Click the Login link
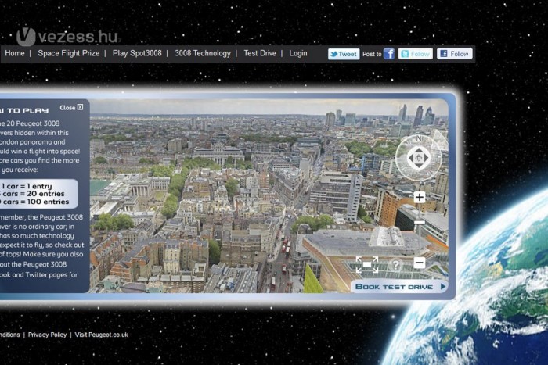Viewport: 548px width, 365px height. [298, 54]
